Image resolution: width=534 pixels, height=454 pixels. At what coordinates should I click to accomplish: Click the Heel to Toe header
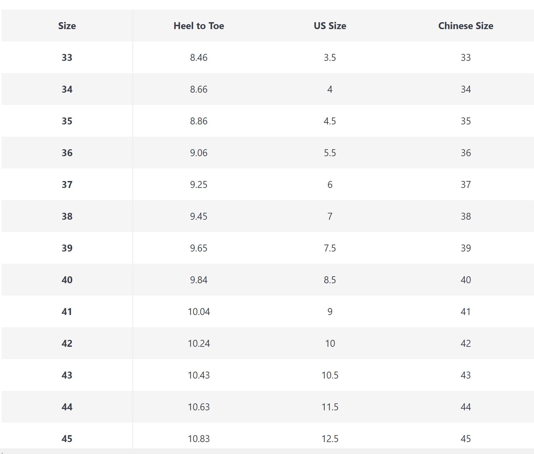(x=199, y=26)
